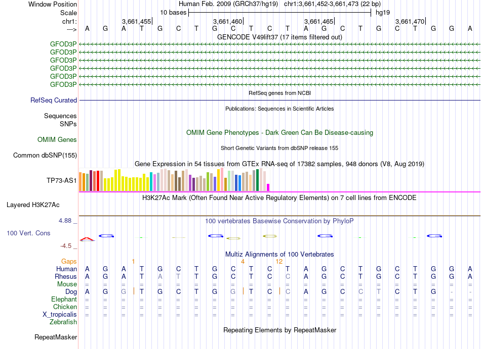Click the Common dbSNP(155) track label
The image size is (481, 349).
(45, 155)
